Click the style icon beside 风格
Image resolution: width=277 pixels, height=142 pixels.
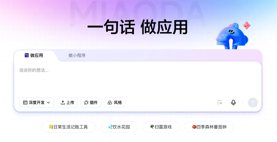point(110,102)
